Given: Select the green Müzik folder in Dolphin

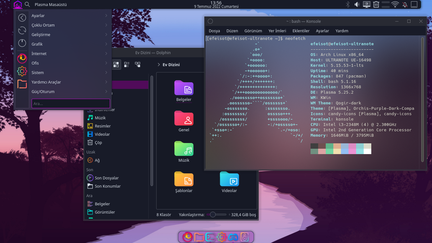Looking at the screenshot, I should 184,152.
